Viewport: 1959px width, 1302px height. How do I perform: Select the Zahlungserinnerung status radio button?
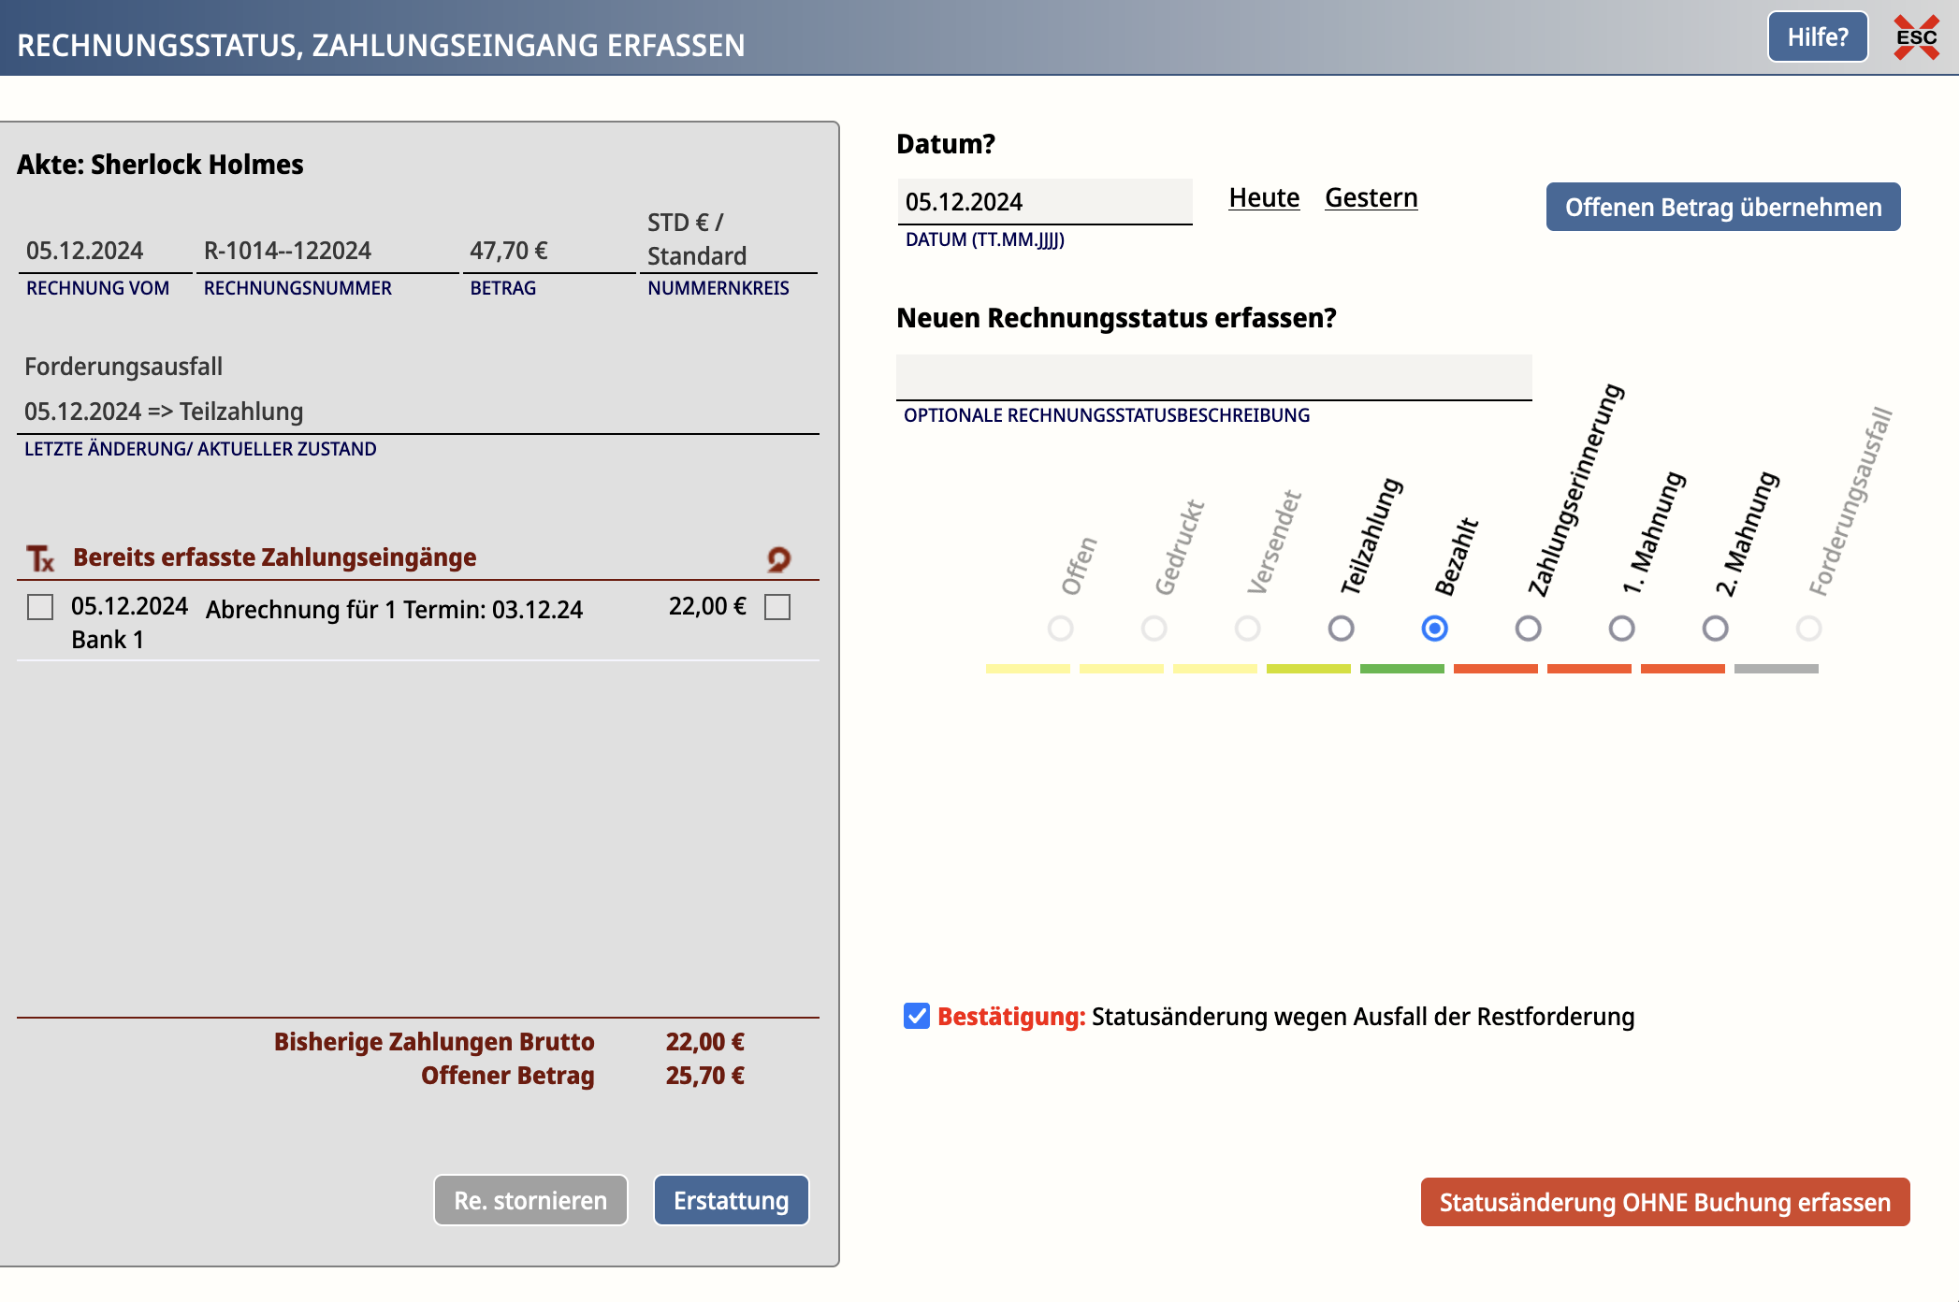pyautogui.click(x=1528, y=629)
